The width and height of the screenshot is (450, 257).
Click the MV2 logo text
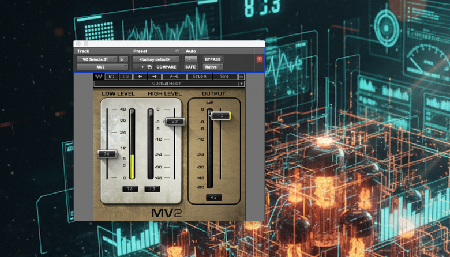coord(167,213)
